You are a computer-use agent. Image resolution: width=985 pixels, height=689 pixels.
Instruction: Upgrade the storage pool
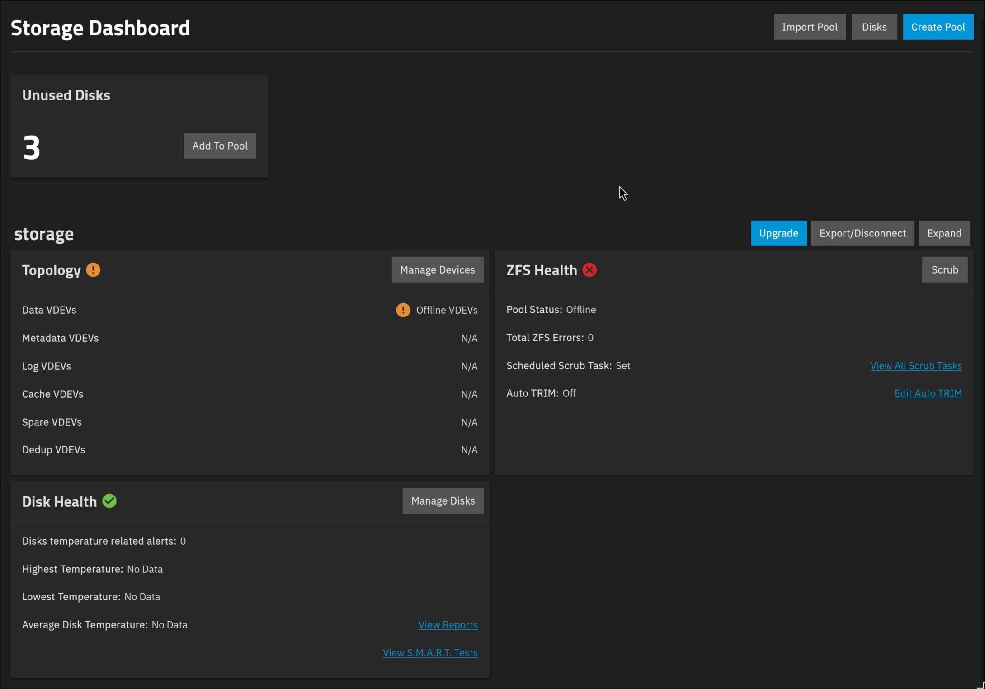[778, 233]
